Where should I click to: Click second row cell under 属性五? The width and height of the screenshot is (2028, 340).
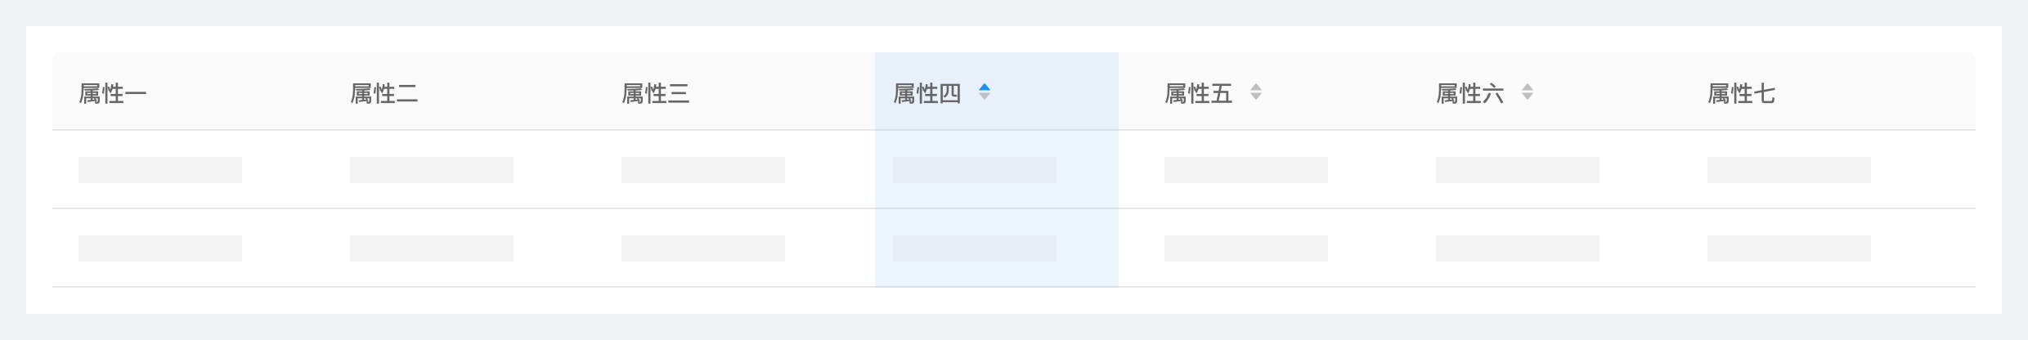(1246, 248)
